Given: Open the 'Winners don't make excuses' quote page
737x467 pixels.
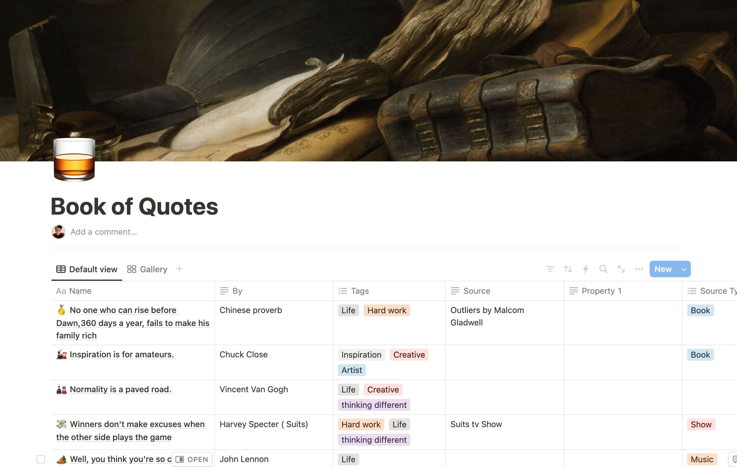Looking at the screenshot, I should coord(131,431).
